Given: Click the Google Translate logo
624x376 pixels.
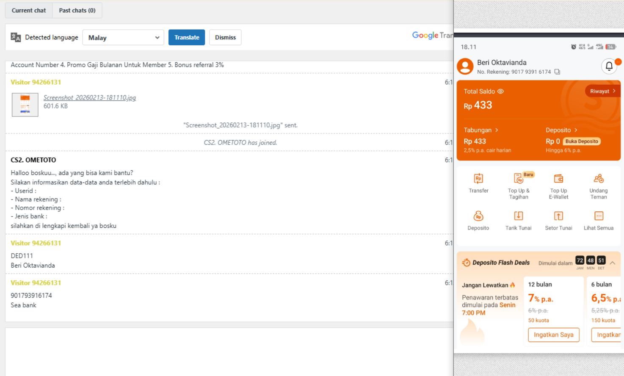Looking at the screenshot, I should 432,36.
